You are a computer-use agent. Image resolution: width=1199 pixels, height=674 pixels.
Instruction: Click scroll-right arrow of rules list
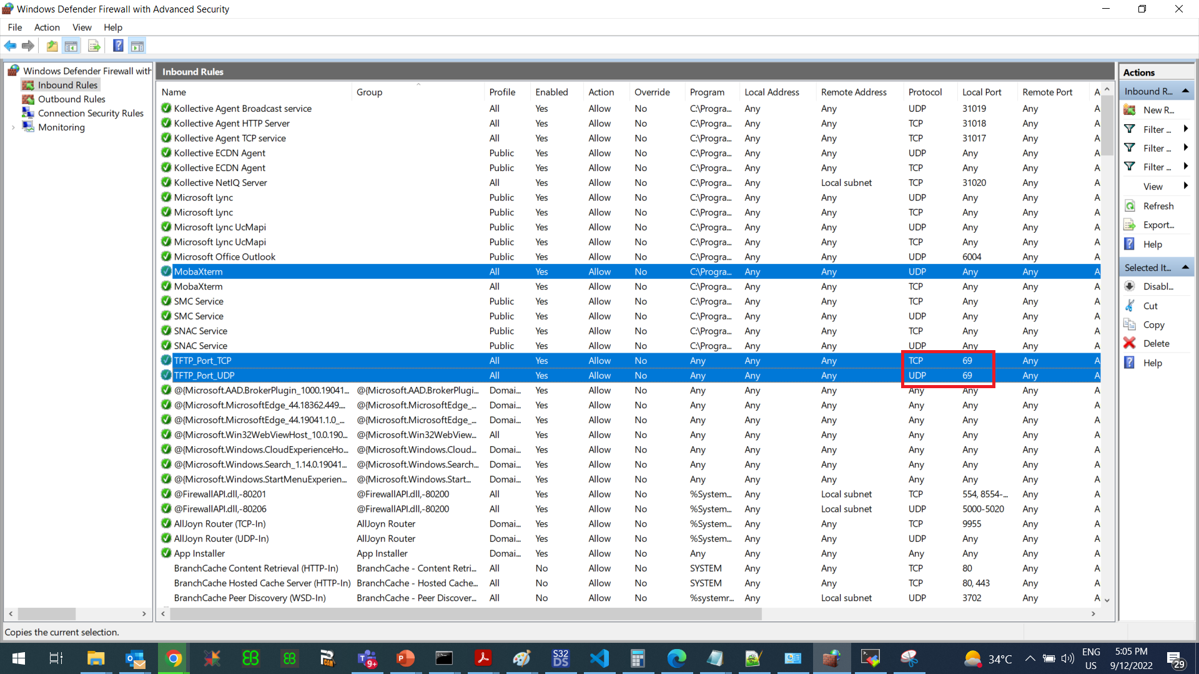tap(1093, 613)
